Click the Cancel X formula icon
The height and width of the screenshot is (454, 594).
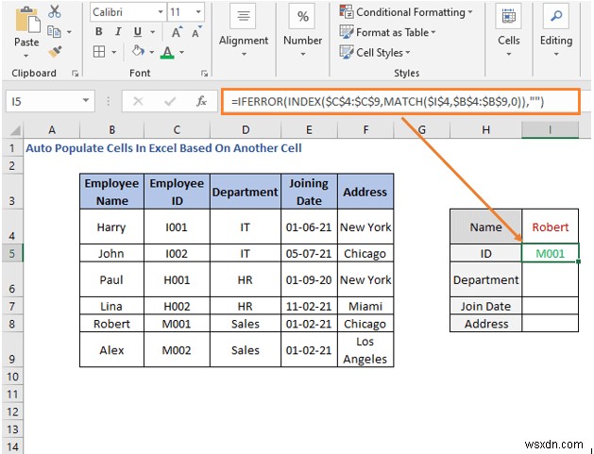click(138, 102)
